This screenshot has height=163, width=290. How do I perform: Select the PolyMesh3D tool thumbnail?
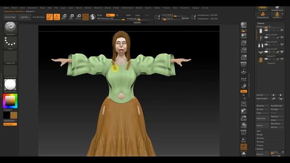point(277,9)
